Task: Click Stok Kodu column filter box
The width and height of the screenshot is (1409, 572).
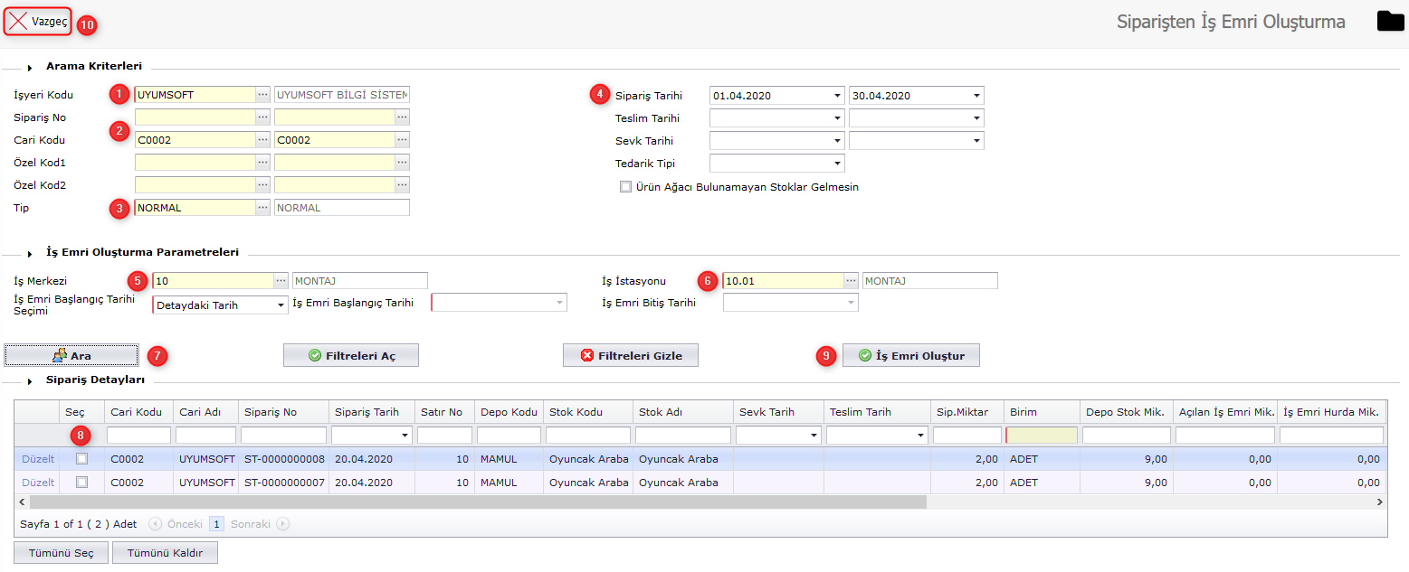Action: tap(587, 436)
